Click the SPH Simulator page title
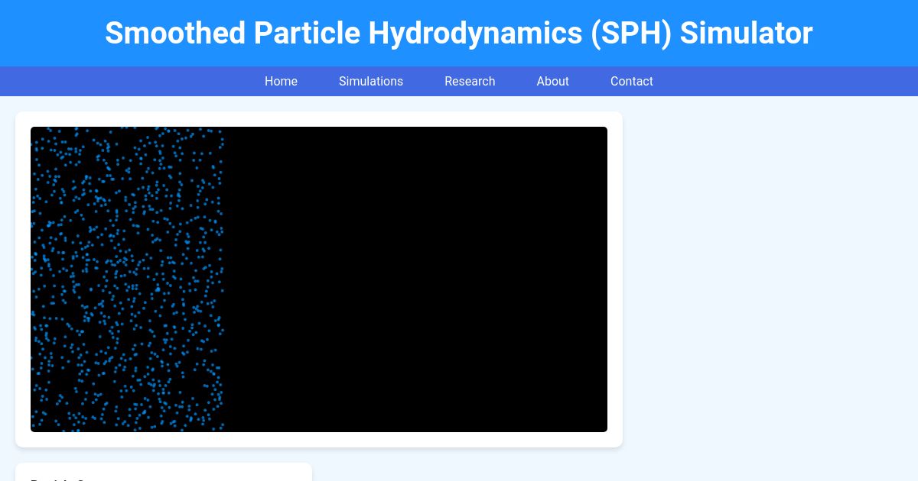The image size is (918, 481). pos(459,33)
